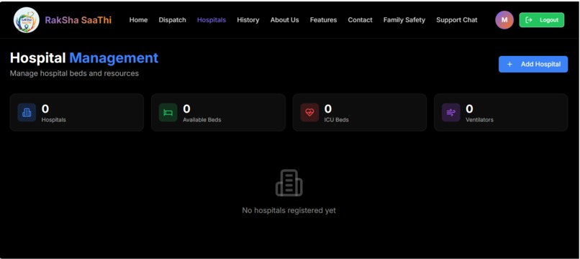Click 'Manage hospital beds and resources' subtitle
580x259 pixels.
coord(74,73)
